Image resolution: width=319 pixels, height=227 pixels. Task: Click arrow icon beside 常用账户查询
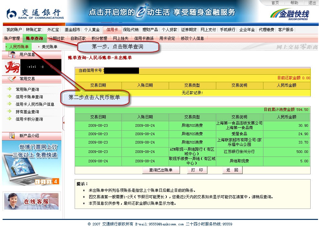click(9, 89)
